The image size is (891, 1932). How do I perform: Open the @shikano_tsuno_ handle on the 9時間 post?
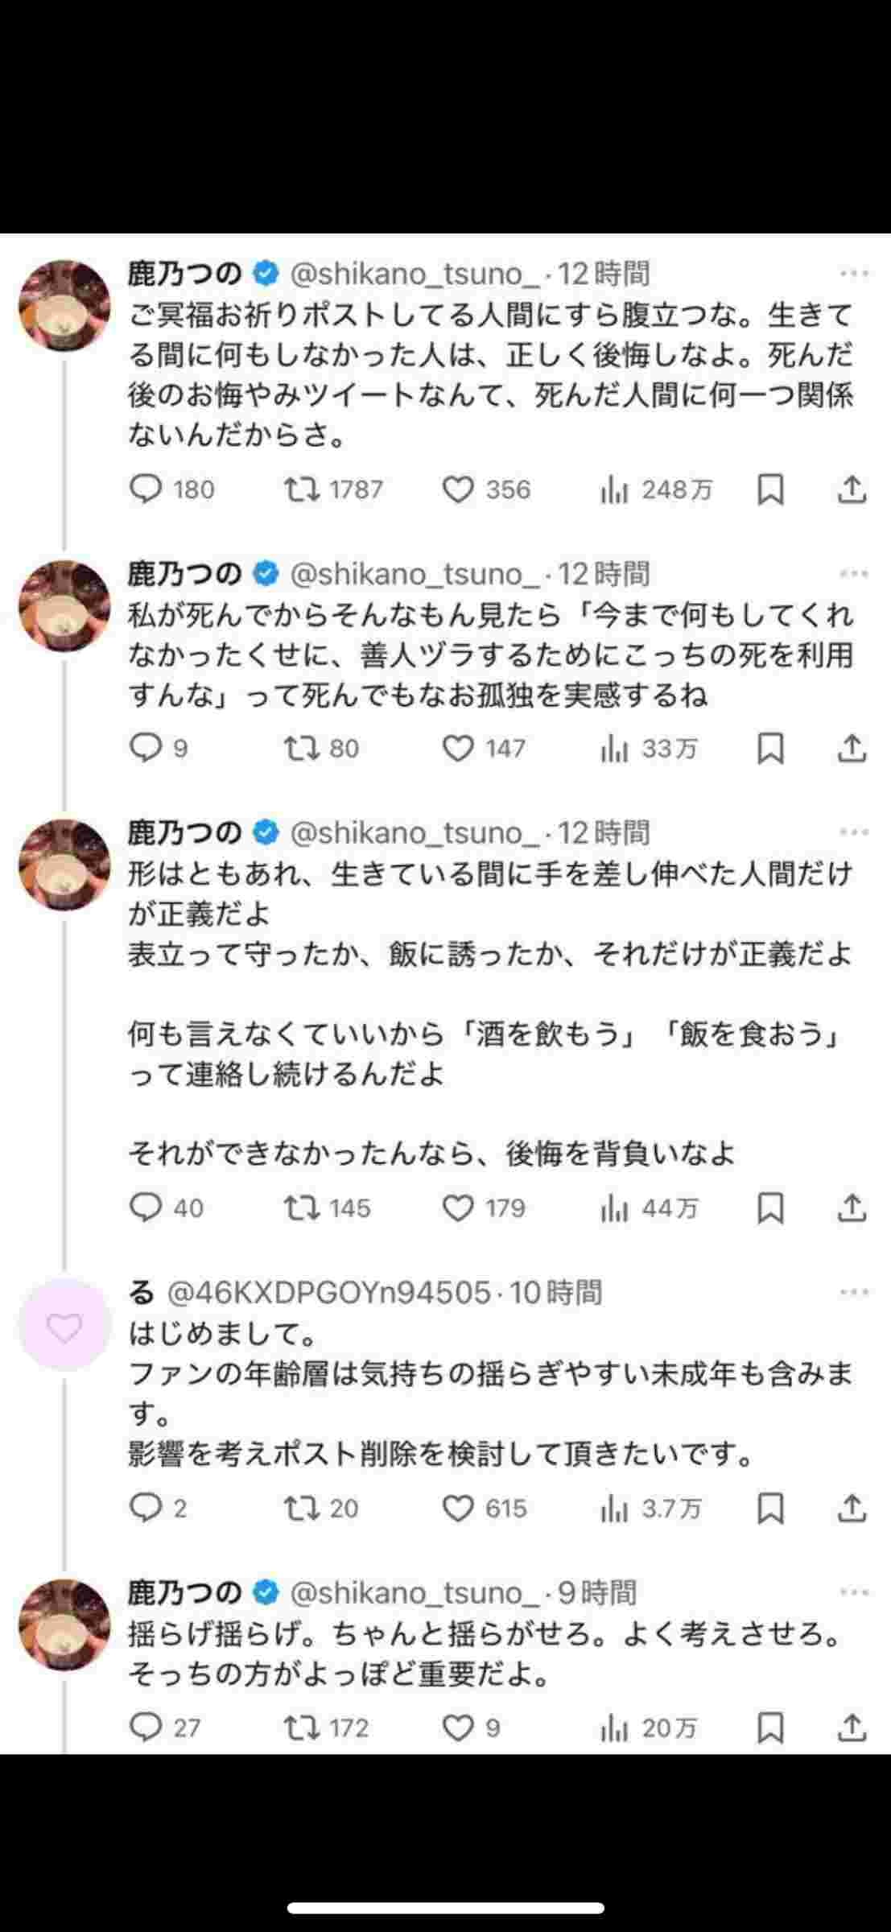point(415,1592)
